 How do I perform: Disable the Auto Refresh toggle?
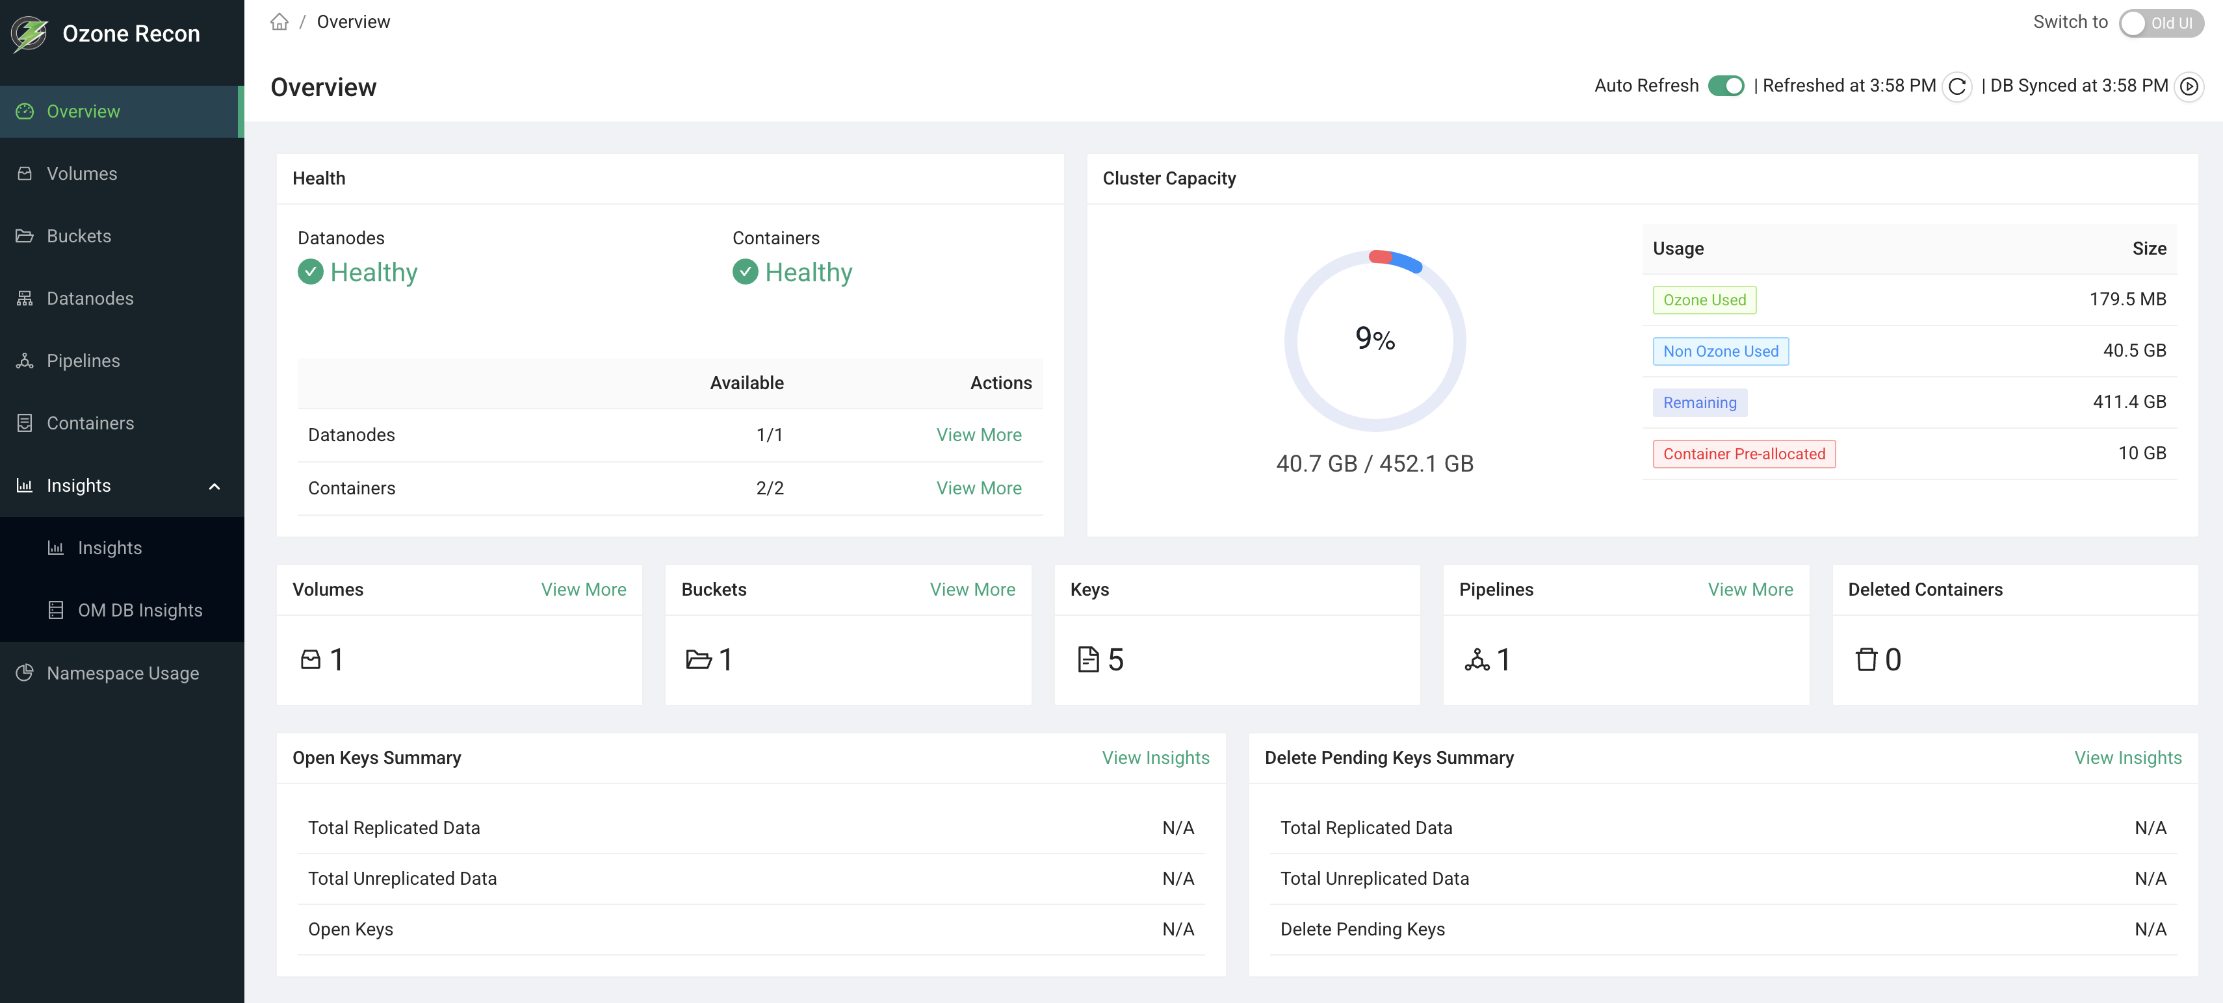pos(1726,86)
